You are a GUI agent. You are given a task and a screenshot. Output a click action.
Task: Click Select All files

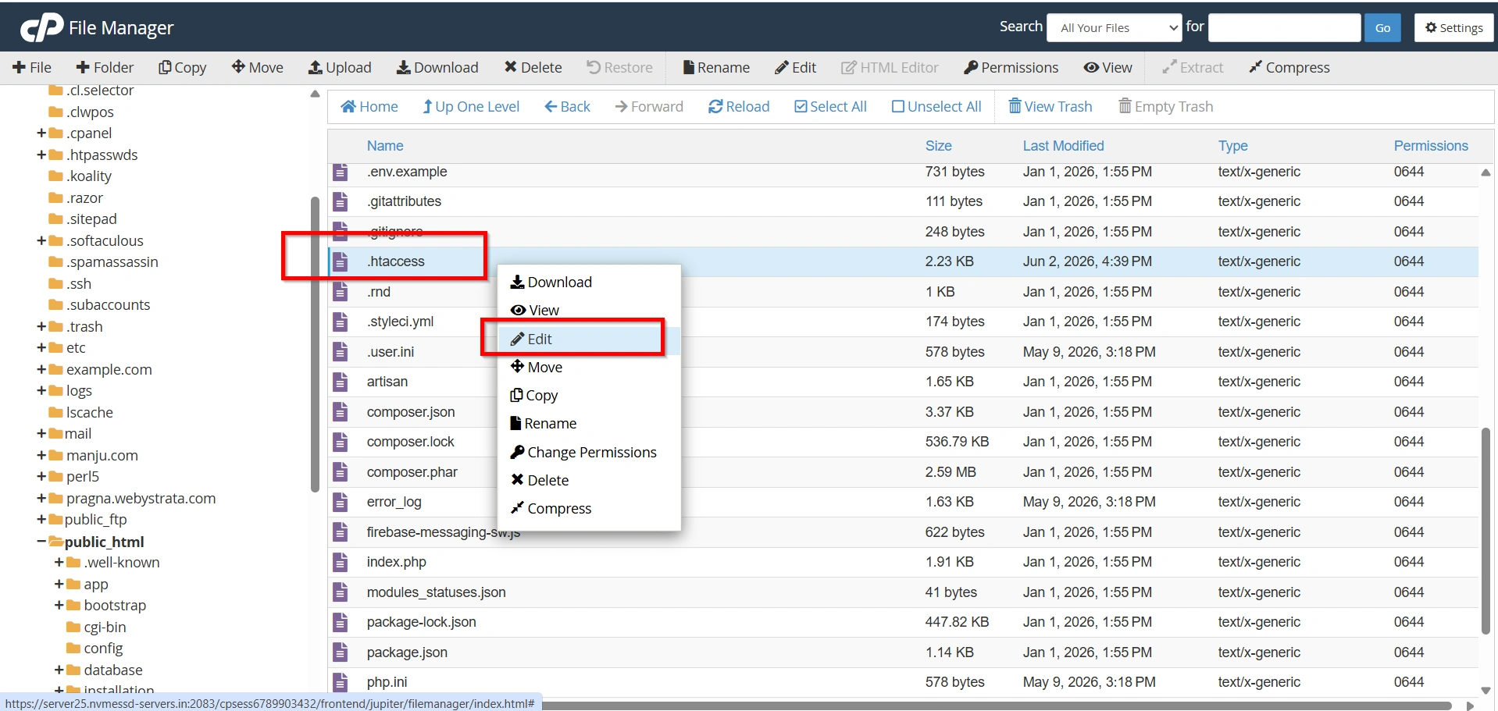(830, 107)
